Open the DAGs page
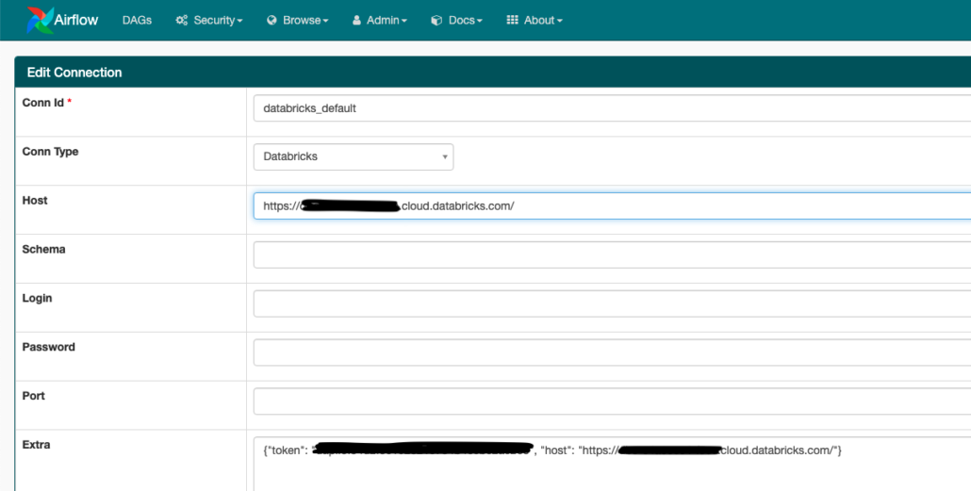The image size is (971, 491). (137, 21)
